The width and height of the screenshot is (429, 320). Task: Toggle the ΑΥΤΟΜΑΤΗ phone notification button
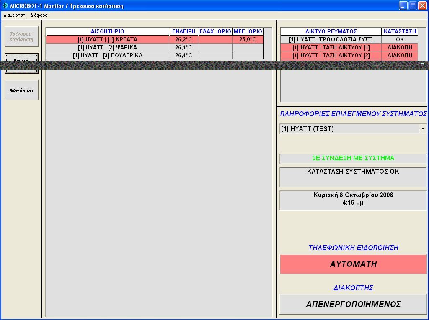tap(353, 264)
